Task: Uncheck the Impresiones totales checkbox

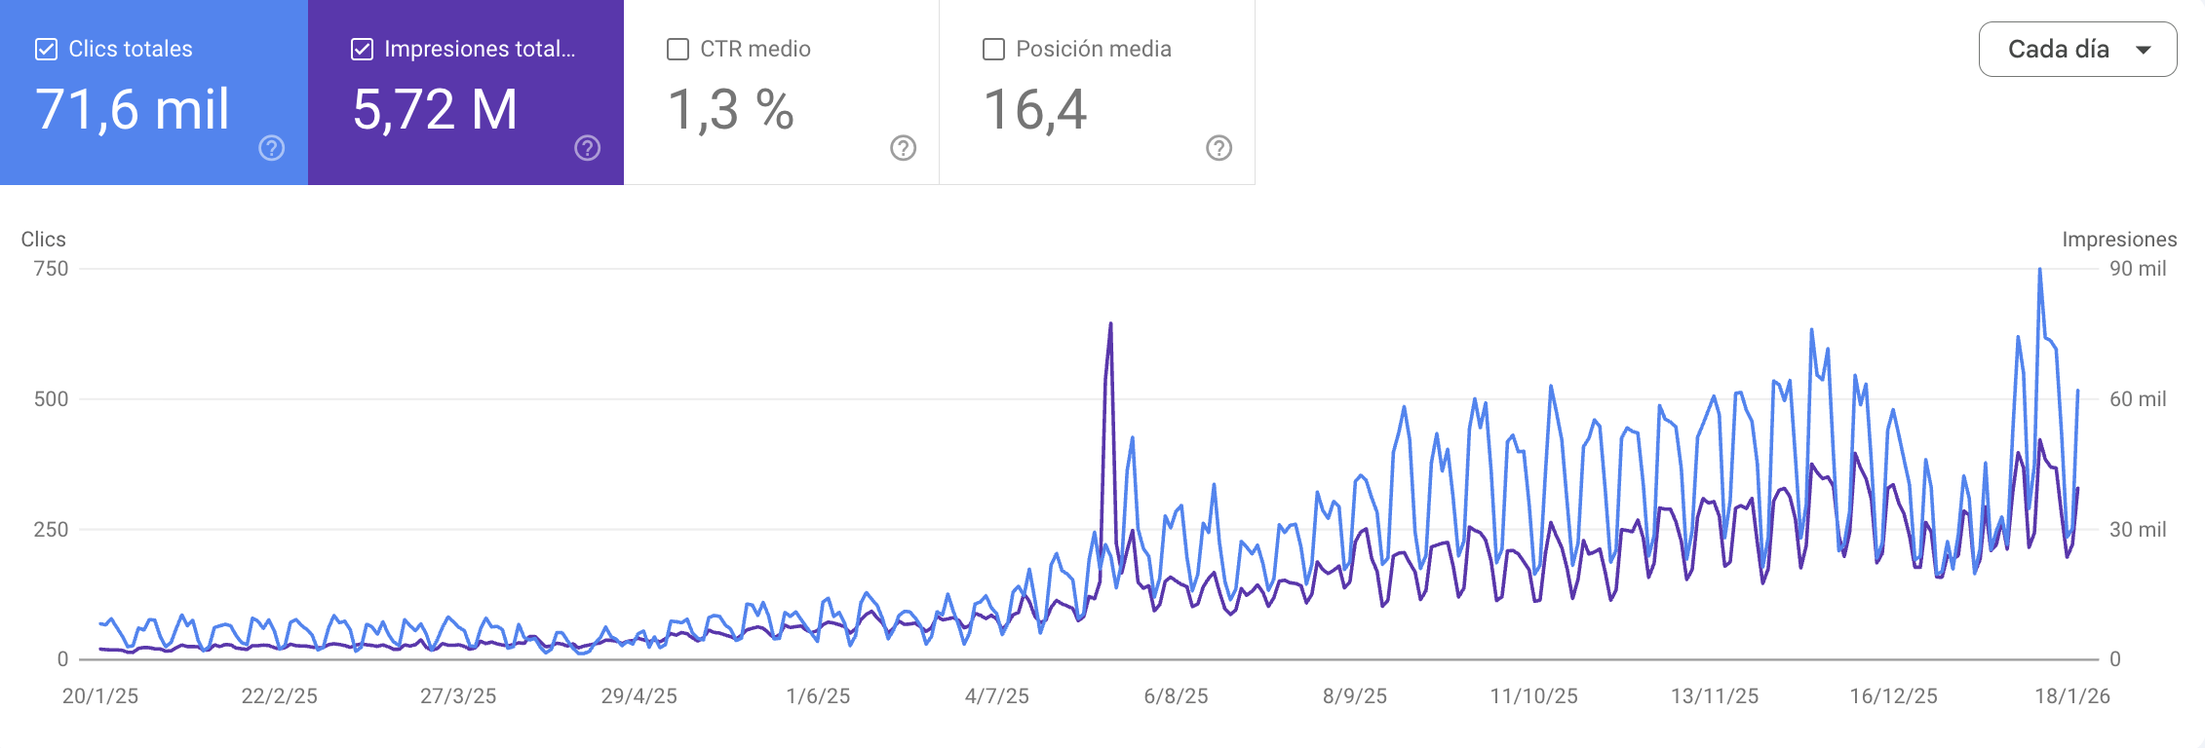Action: click(361, 48)
